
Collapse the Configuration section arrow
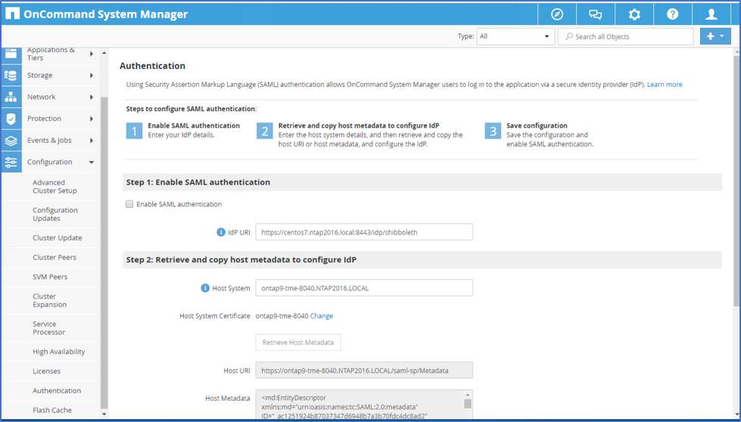[x=92, y=162]
